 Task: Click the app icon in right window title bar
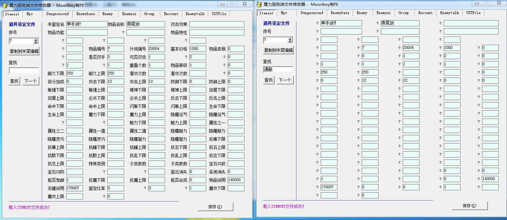coord(259,4)
